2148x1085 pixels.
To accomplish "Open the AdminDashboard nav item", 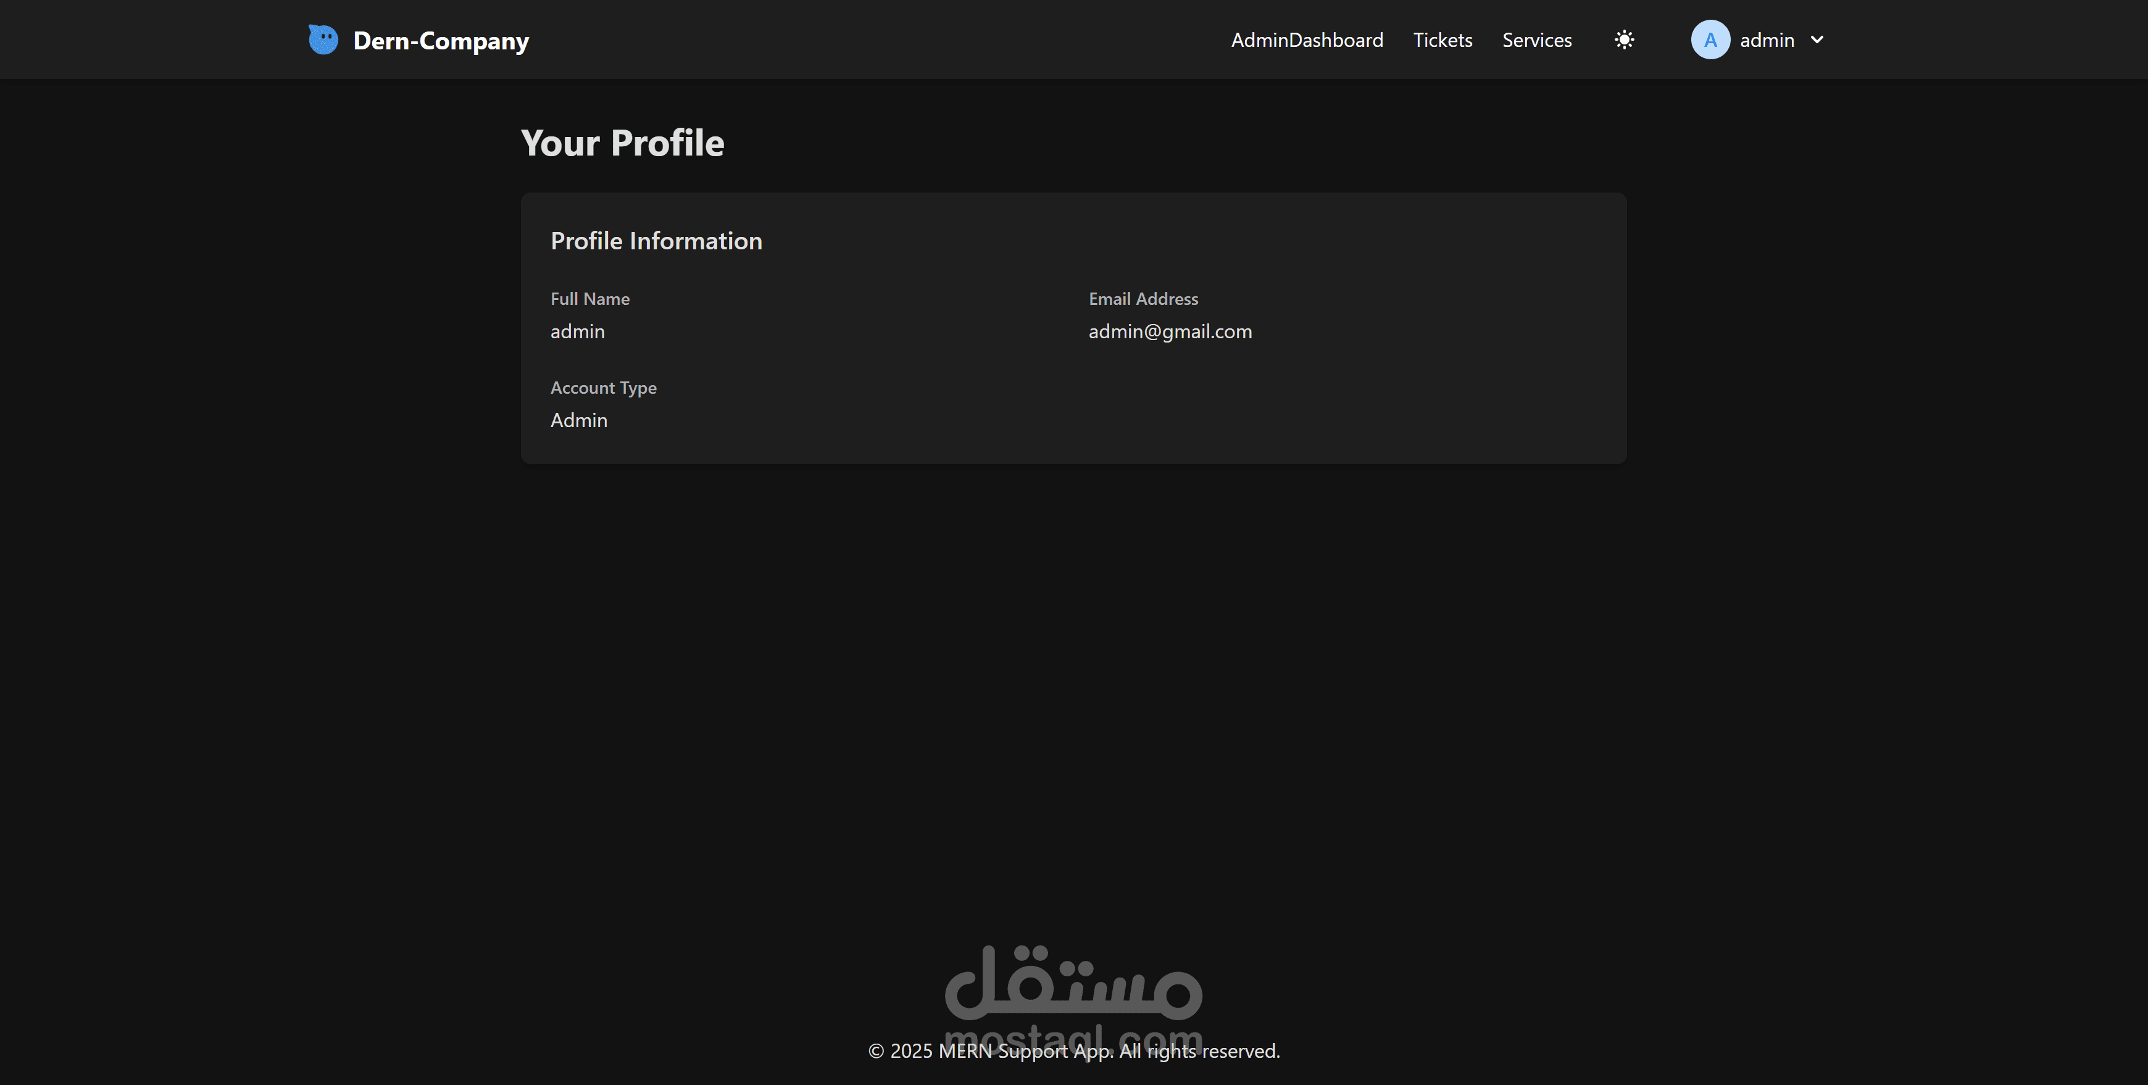I will point(1307,40).
